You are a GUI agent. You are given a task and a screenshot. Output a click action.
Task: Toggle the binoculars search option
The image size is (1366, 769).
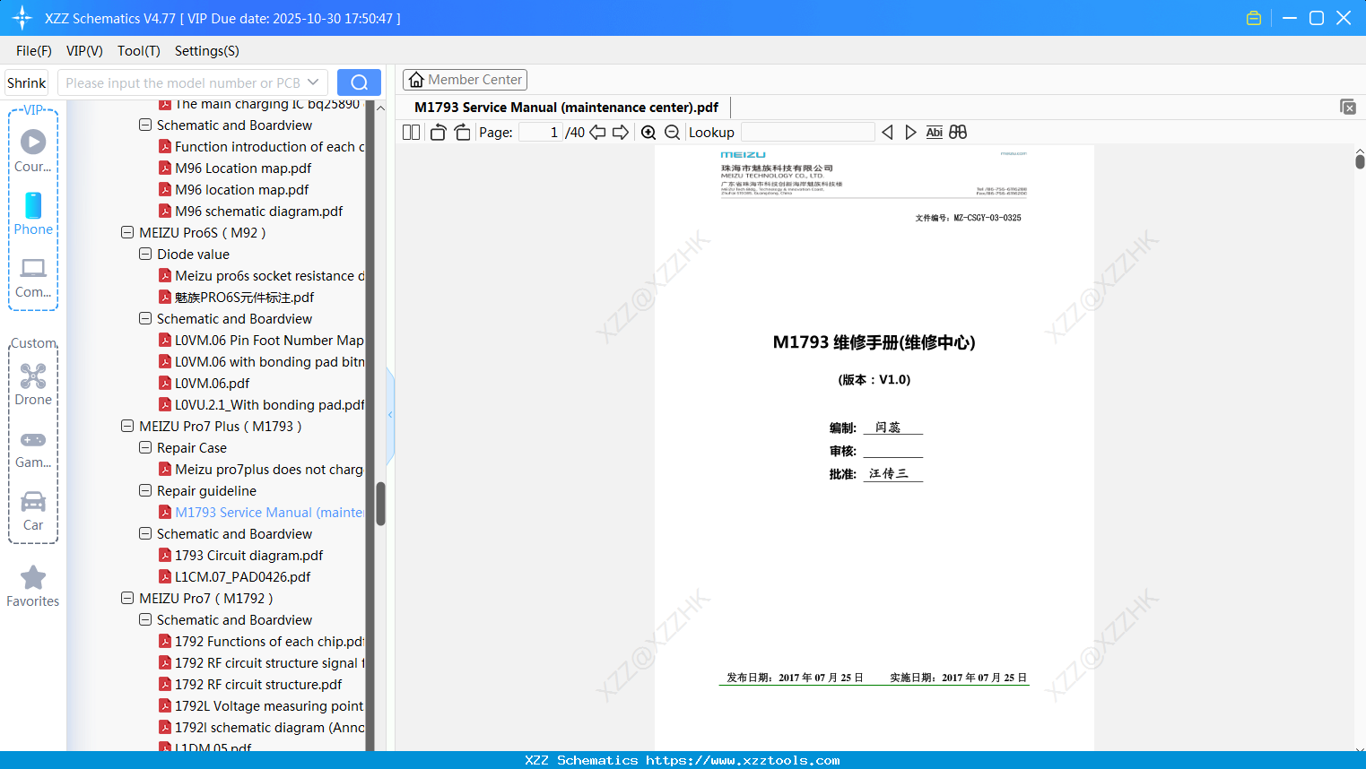point(956,132)
